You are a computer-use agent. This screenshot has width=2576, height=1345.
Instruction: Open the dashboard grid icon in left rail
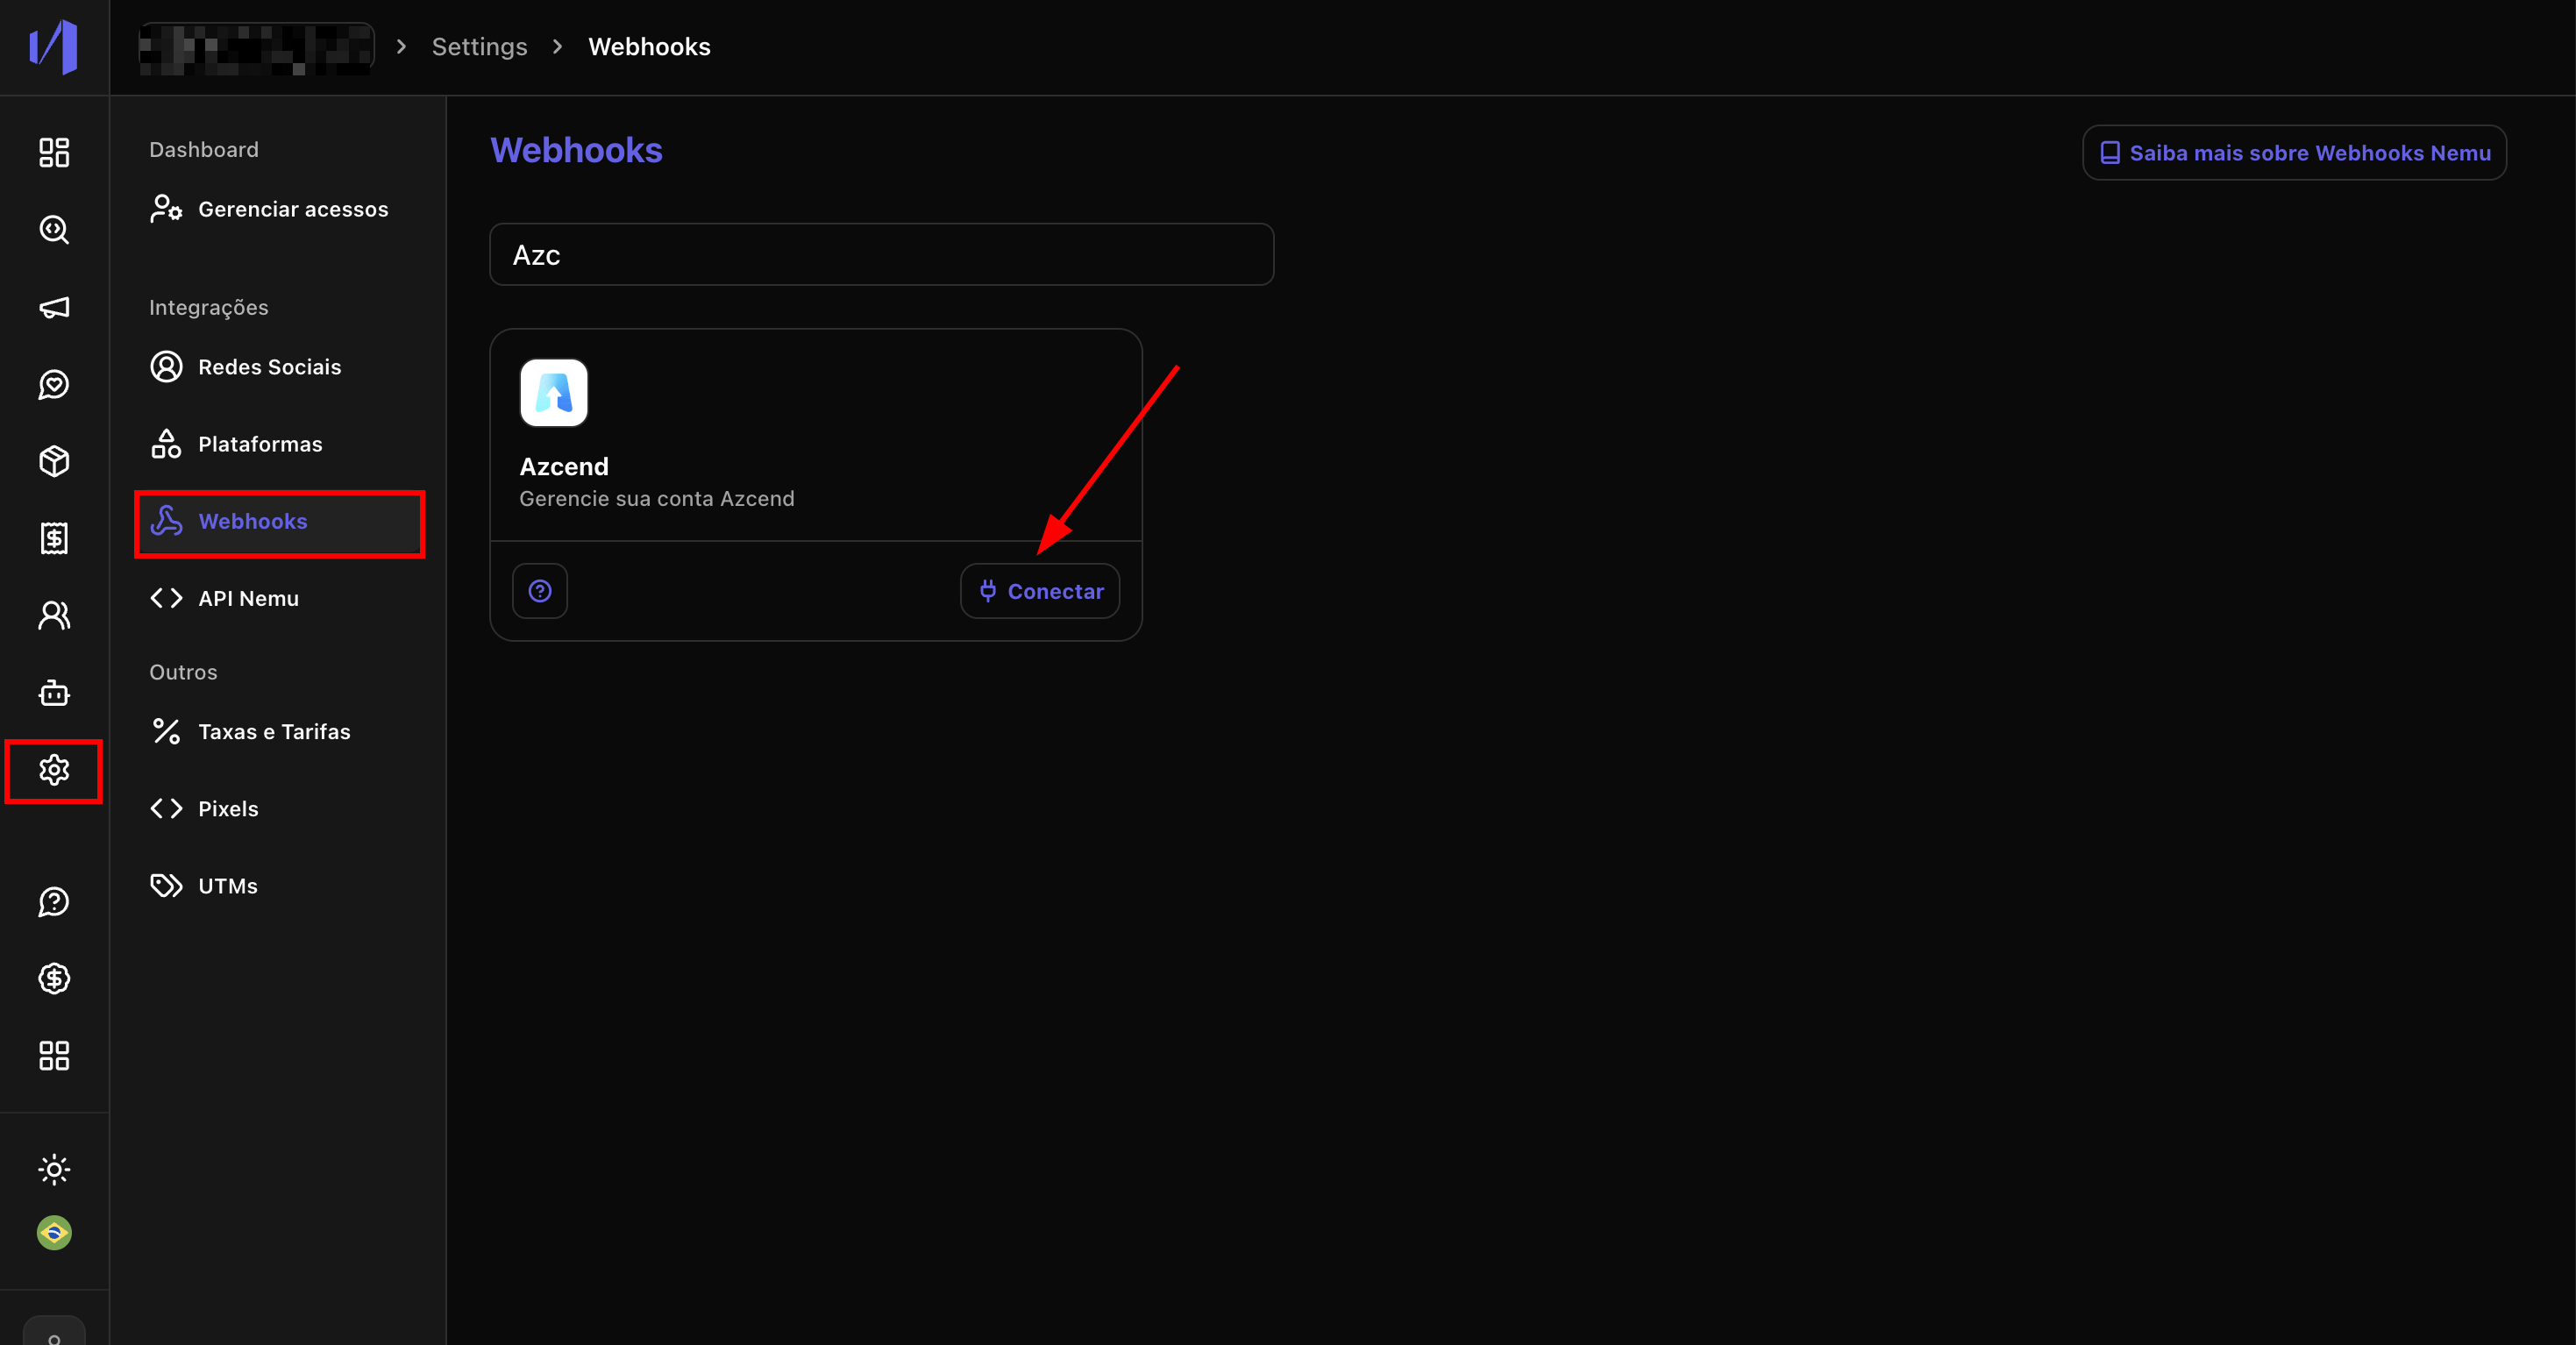coord(54,152)
